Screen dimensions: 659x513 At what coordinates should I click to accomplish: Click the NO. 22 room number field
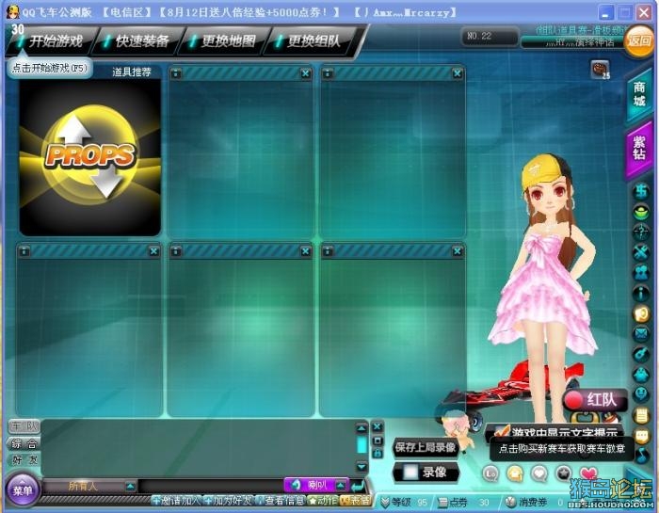pyautogui.click(x=490, y=36)
